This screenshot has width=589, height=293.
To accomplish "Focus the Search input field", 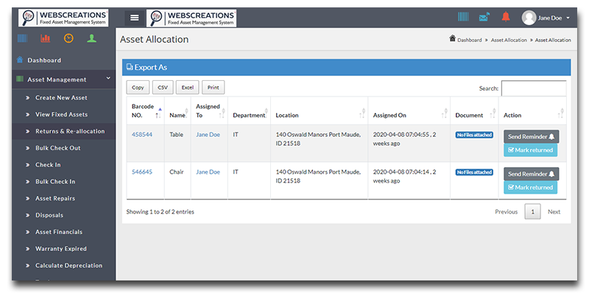I will coord(534,88).
